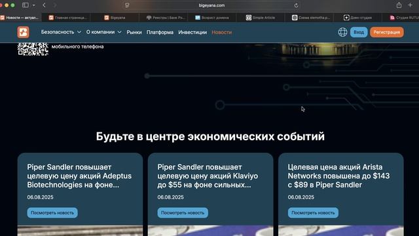Open the Arista Networks news headline
Image resolution: width=419 pixels, height=236 pixels.
[338, 176]
